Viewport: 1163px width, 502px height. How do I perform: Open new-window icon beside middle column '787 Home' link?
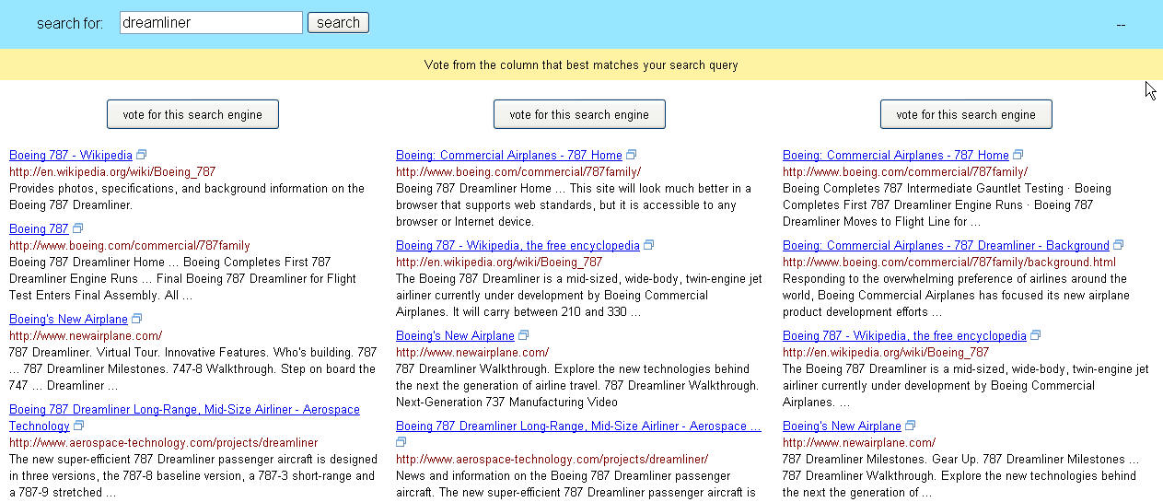632,155
